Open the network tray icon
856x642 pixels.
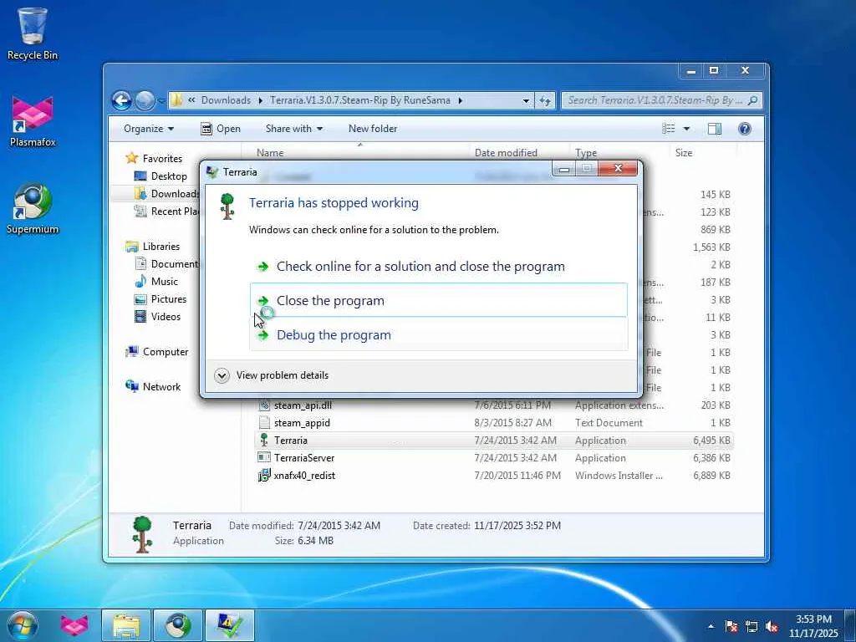coord(752,626)
